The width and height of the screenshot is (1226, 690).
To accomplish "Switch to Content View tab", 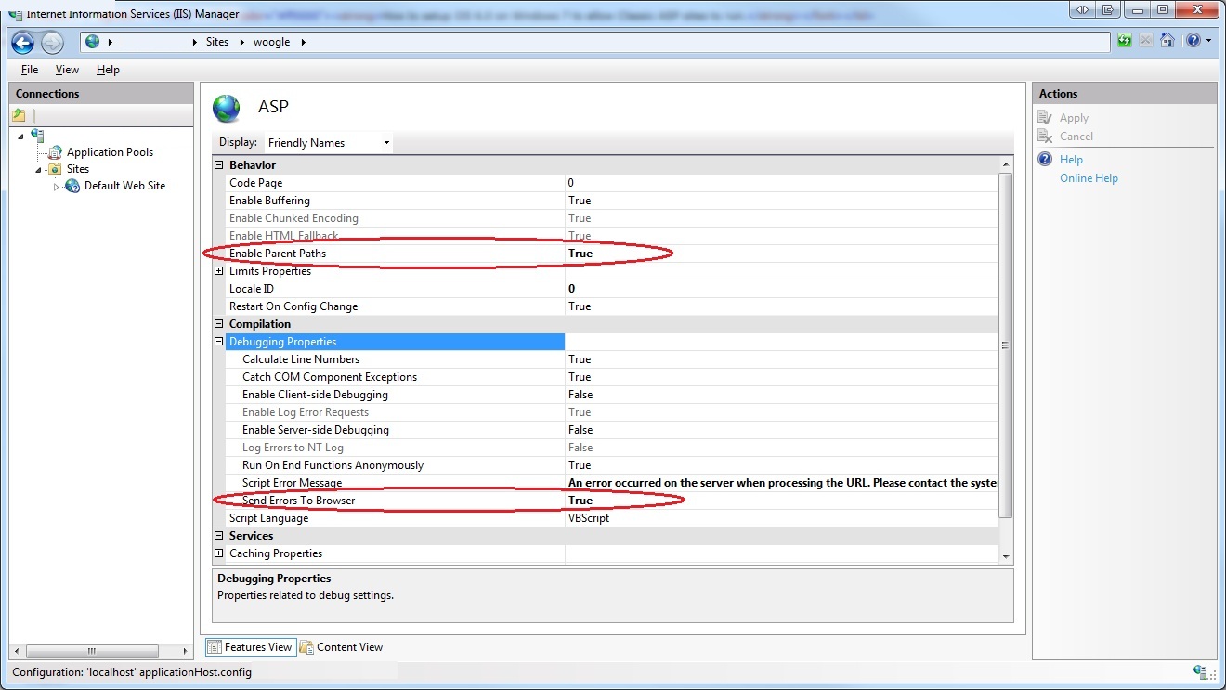I will [341, 647].
